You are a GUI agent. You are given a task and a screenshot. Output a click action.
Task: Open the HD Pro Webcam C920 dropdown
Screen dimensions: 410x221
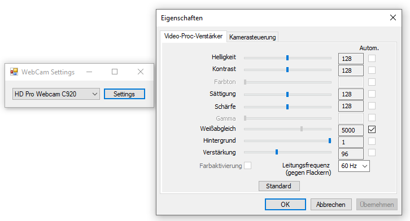(x=56, y=94)
